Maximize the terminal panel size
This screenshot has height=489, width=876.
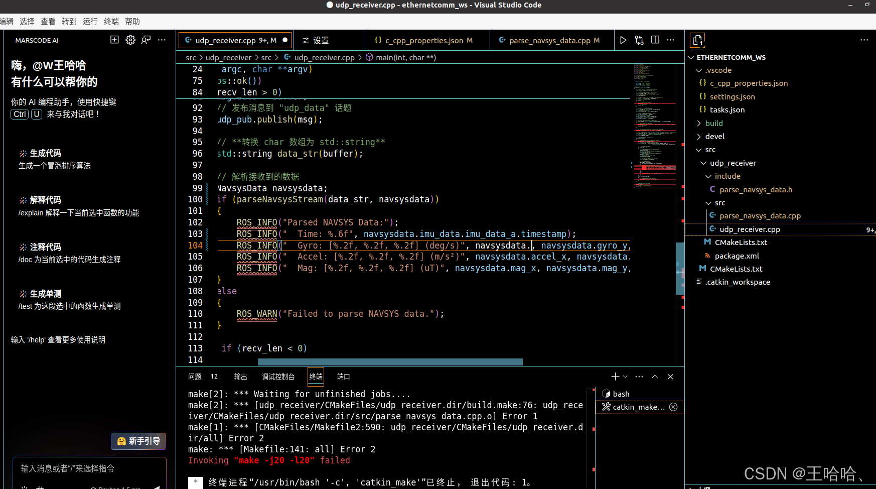(655, 377)
